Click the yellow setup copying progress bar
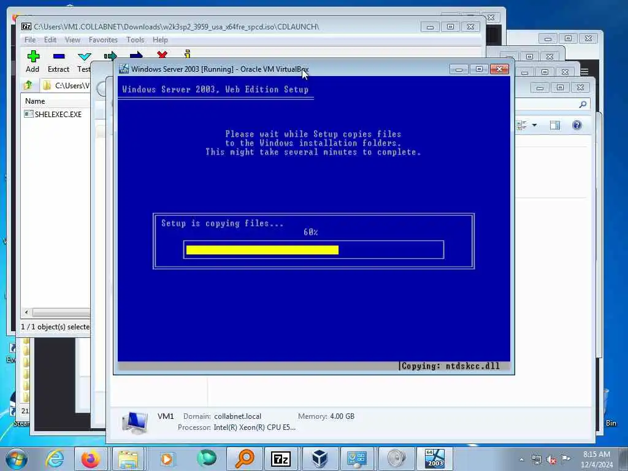Screen dimensions: 628x471 (x=262, y=250)
